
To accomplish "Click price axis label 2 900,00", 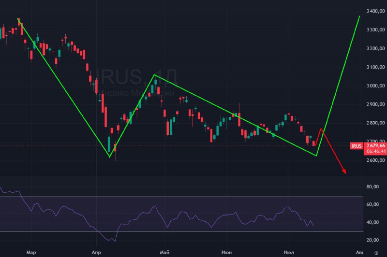I will pos(376,104).
